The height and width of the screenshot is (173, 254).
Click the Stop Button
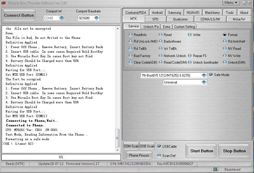click(x=234, y=151)
